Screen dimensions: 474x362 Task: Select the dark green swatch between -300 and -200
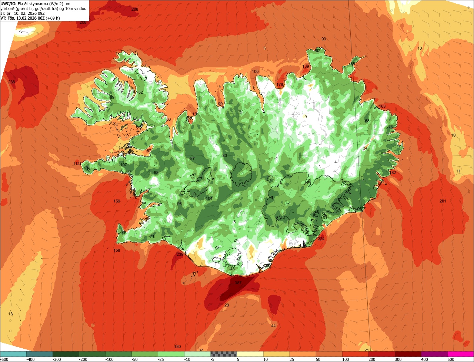coord(66,354)
